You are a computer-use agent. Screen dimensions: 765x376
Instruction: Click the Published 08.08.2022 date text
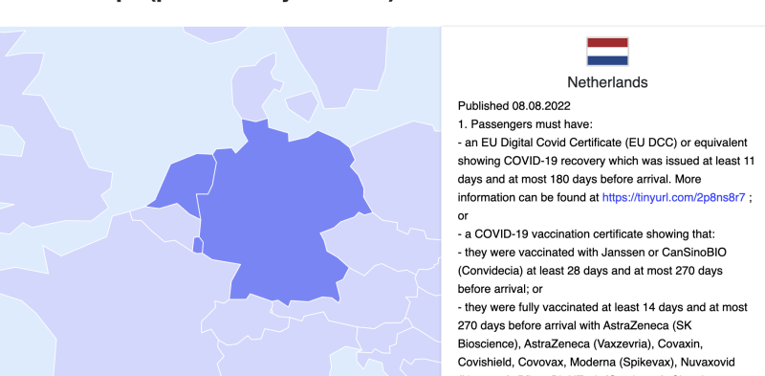tap(514, 106)
